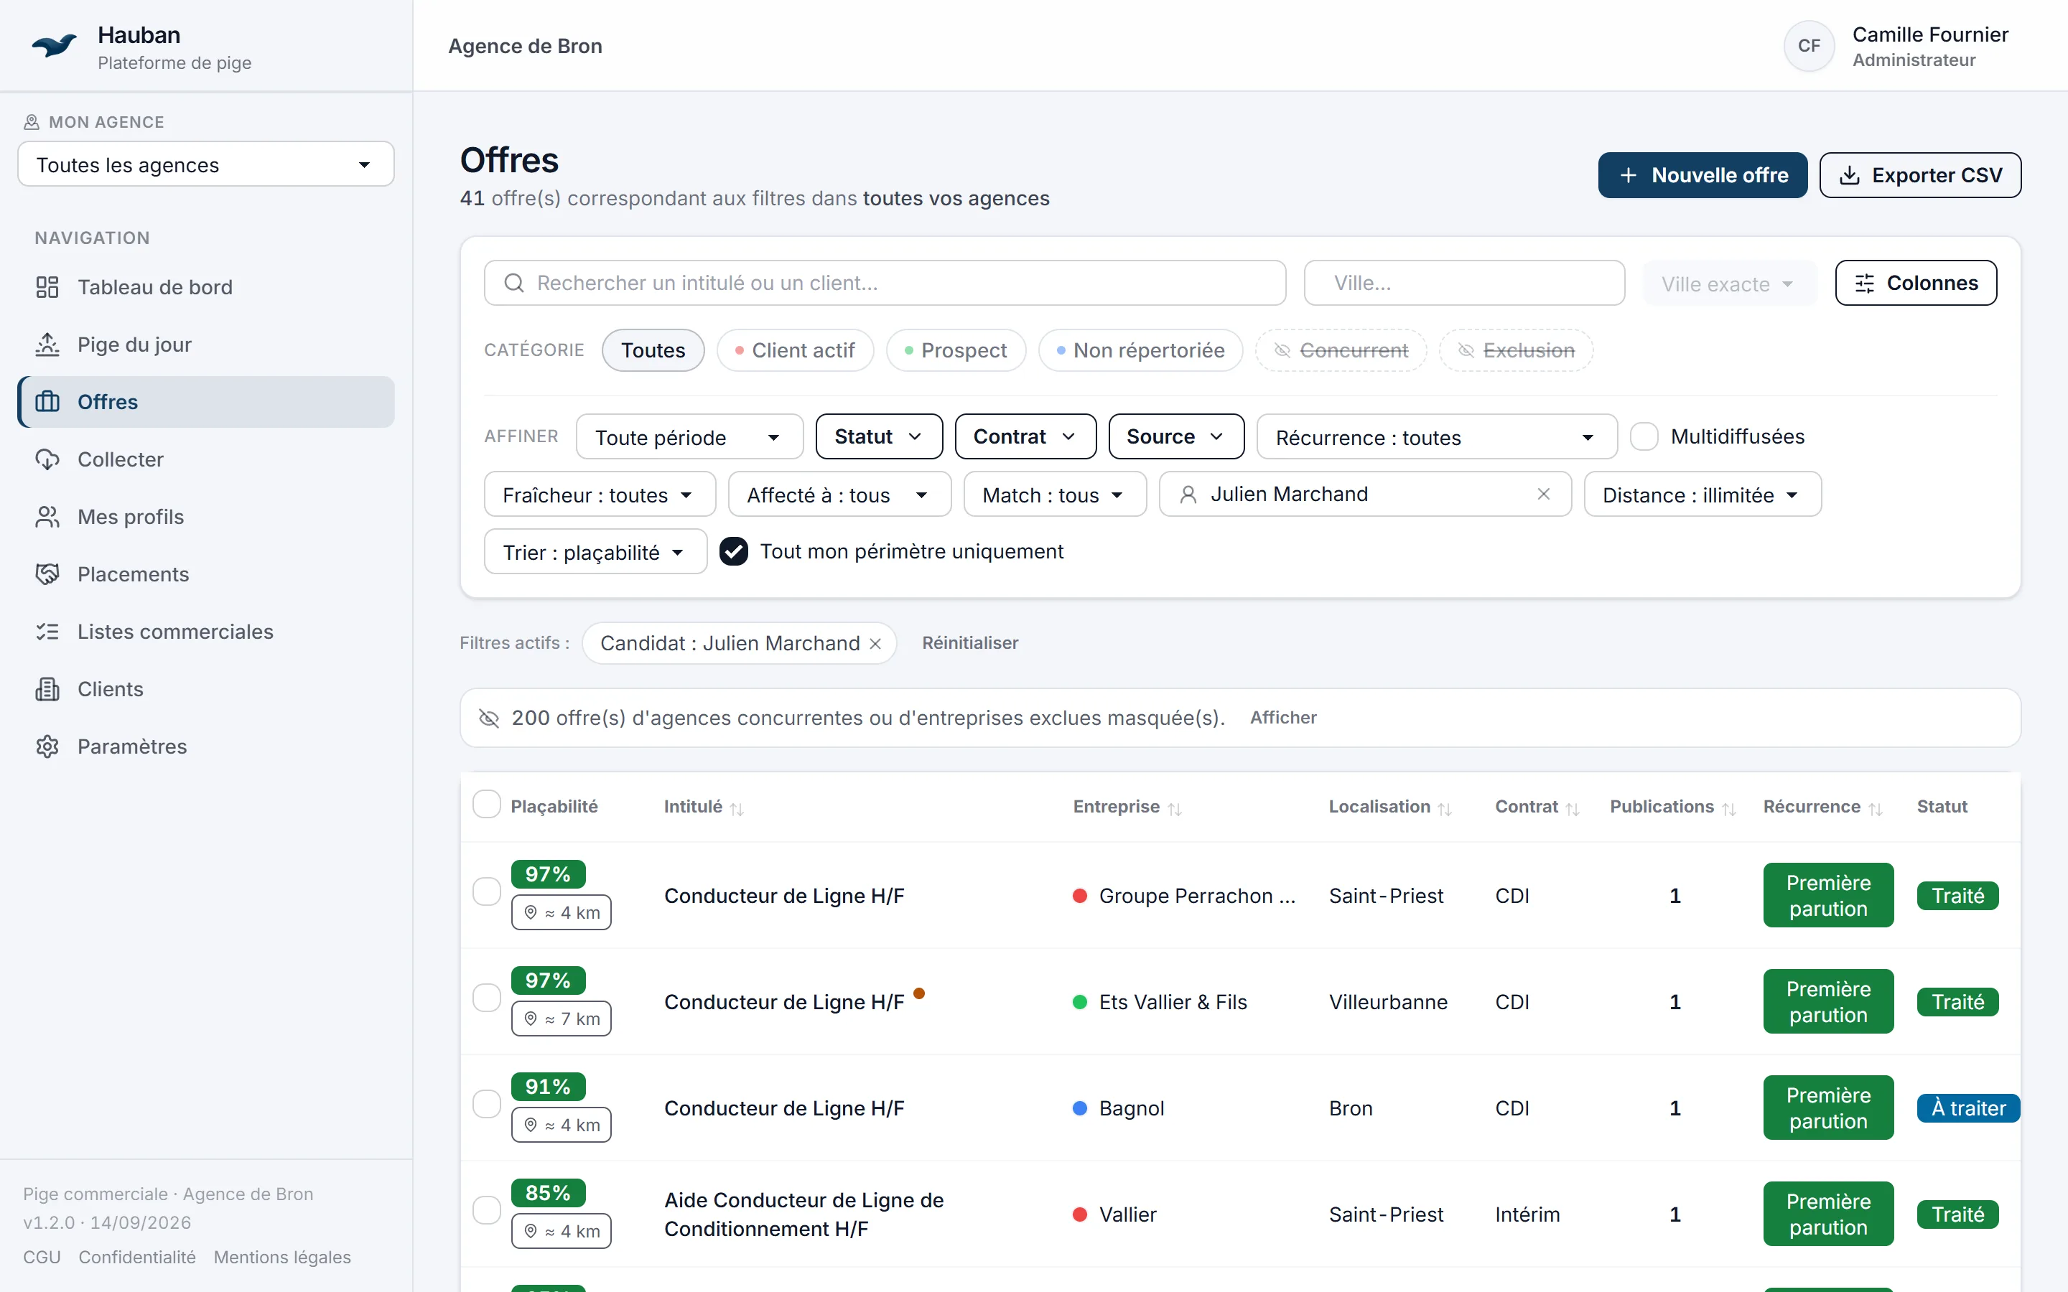Click the À traiter status badge
The image size is (2068, 1292).
click(x=1968, y=1108)
